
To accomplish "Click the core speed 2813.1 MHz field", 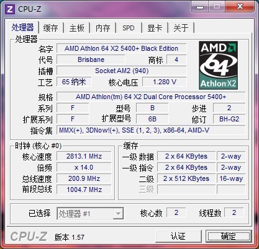I will (84, 156).
